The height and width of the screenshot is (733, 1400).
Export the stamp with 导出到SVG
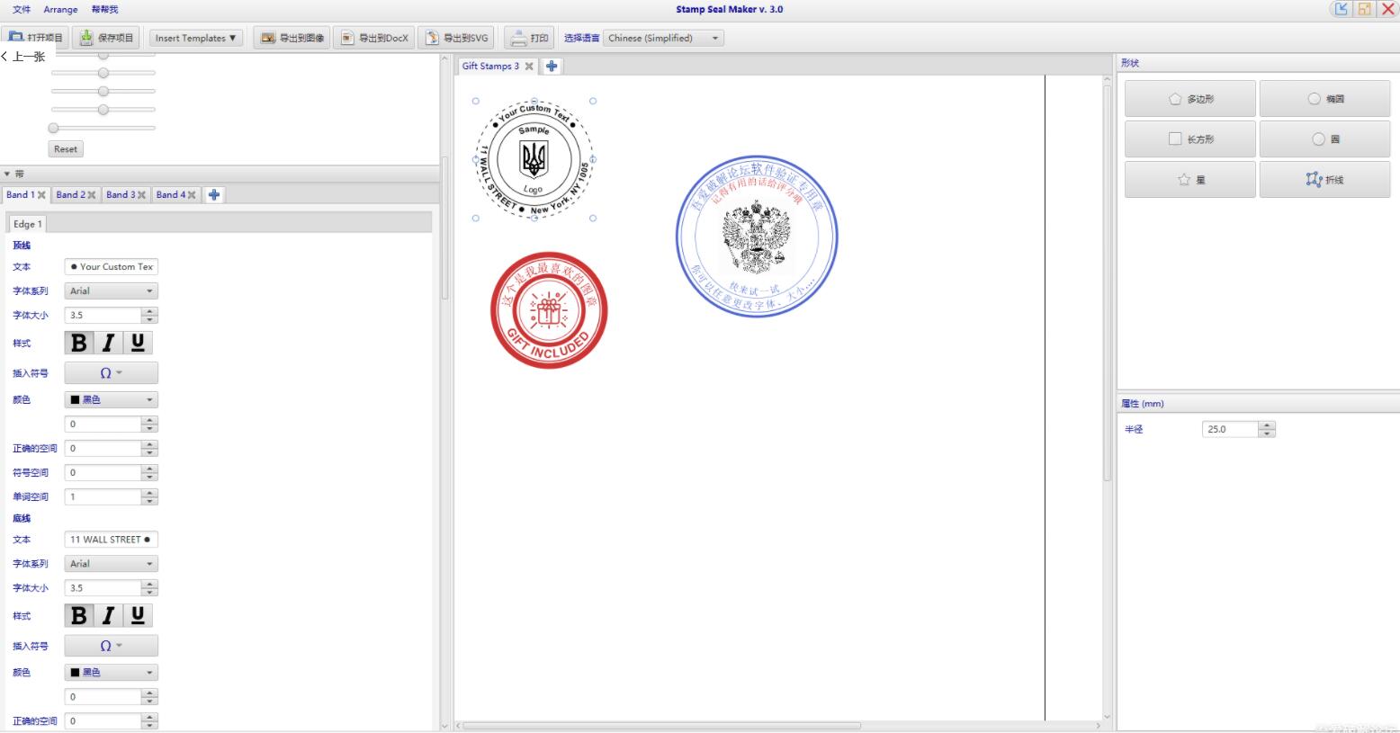point(456,38)
